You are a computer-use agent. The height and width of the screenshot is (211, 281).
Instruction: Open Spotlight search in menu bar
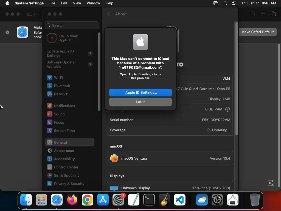225,3
